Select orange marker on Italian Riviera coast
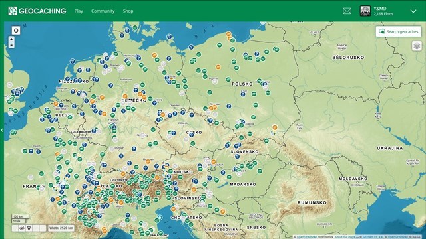The width and height of the screenshot is (426, 239). (x=105, y=231)
